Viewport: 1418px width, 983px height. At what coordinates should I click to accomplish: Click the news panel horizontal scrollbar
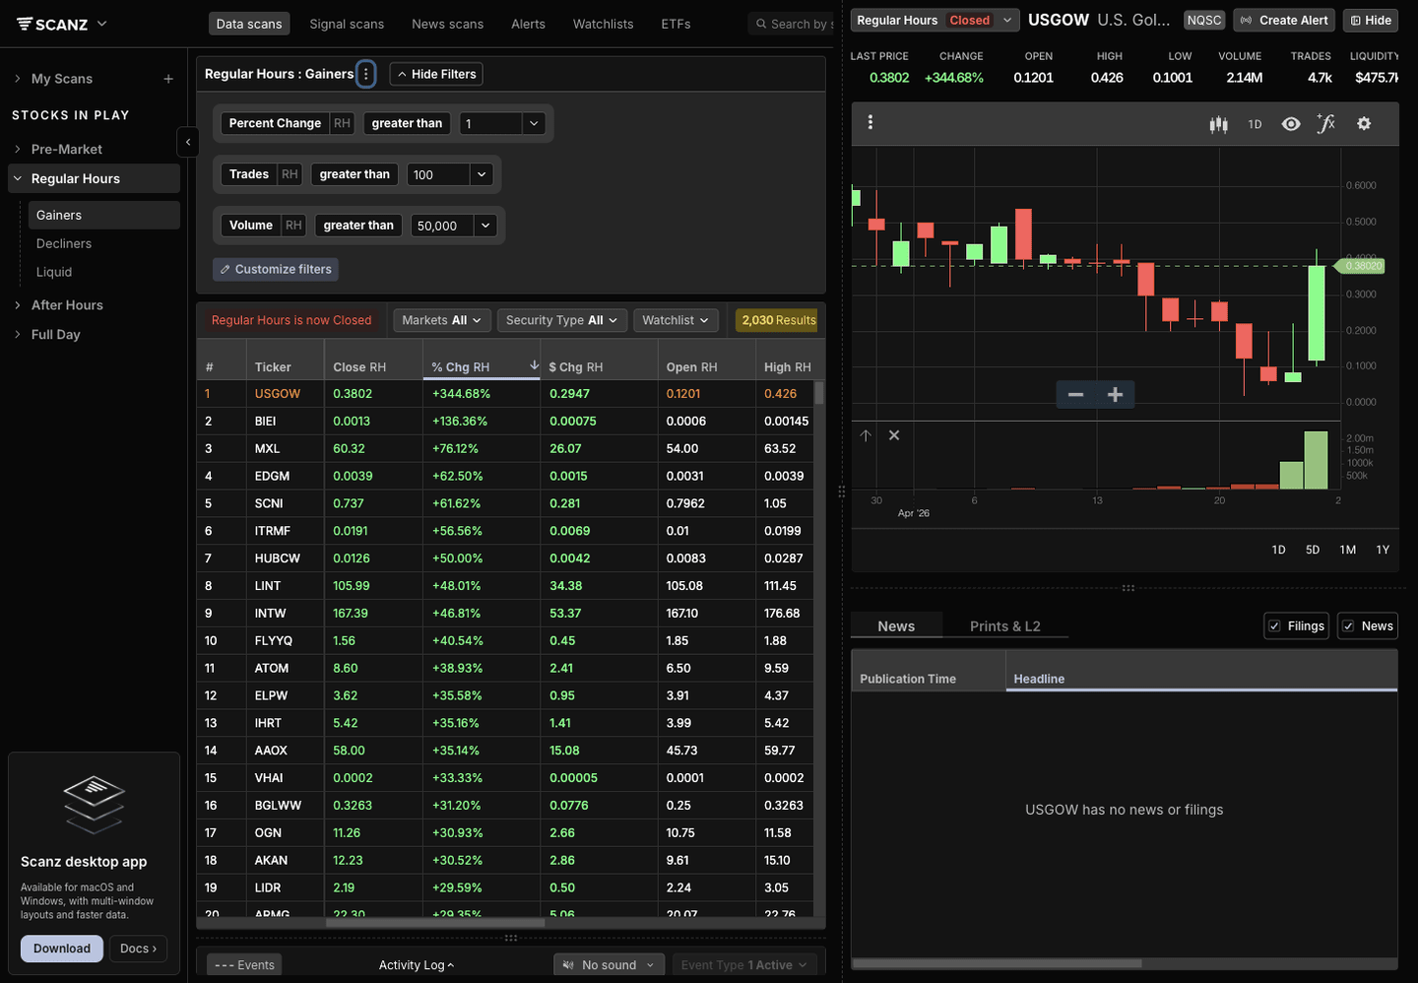tap(998, 963)
